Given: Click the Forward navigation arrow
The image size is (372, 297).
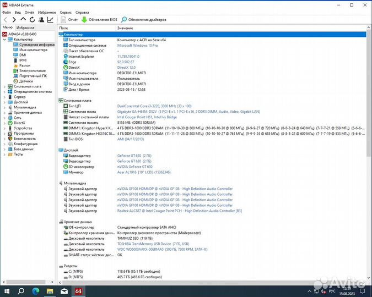Looking at the screenshot, I should (14, 20).
